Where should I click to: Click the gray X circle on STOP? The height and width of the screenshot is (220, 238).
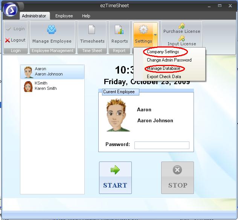(x=177, y=170)
